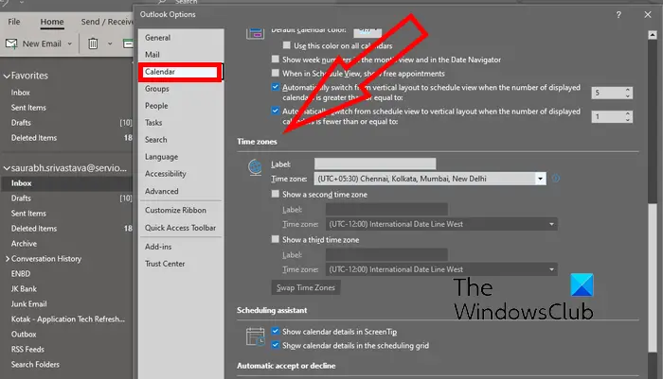Click the primary time zone Label field
This screenshot has height=379, width=663.
(x=375, y=164)
